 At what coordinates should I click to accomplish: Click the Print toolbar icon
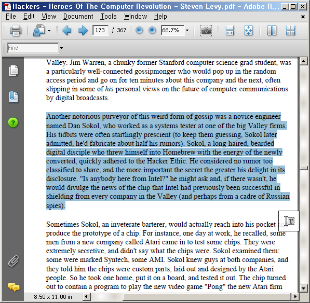point(16,31)
